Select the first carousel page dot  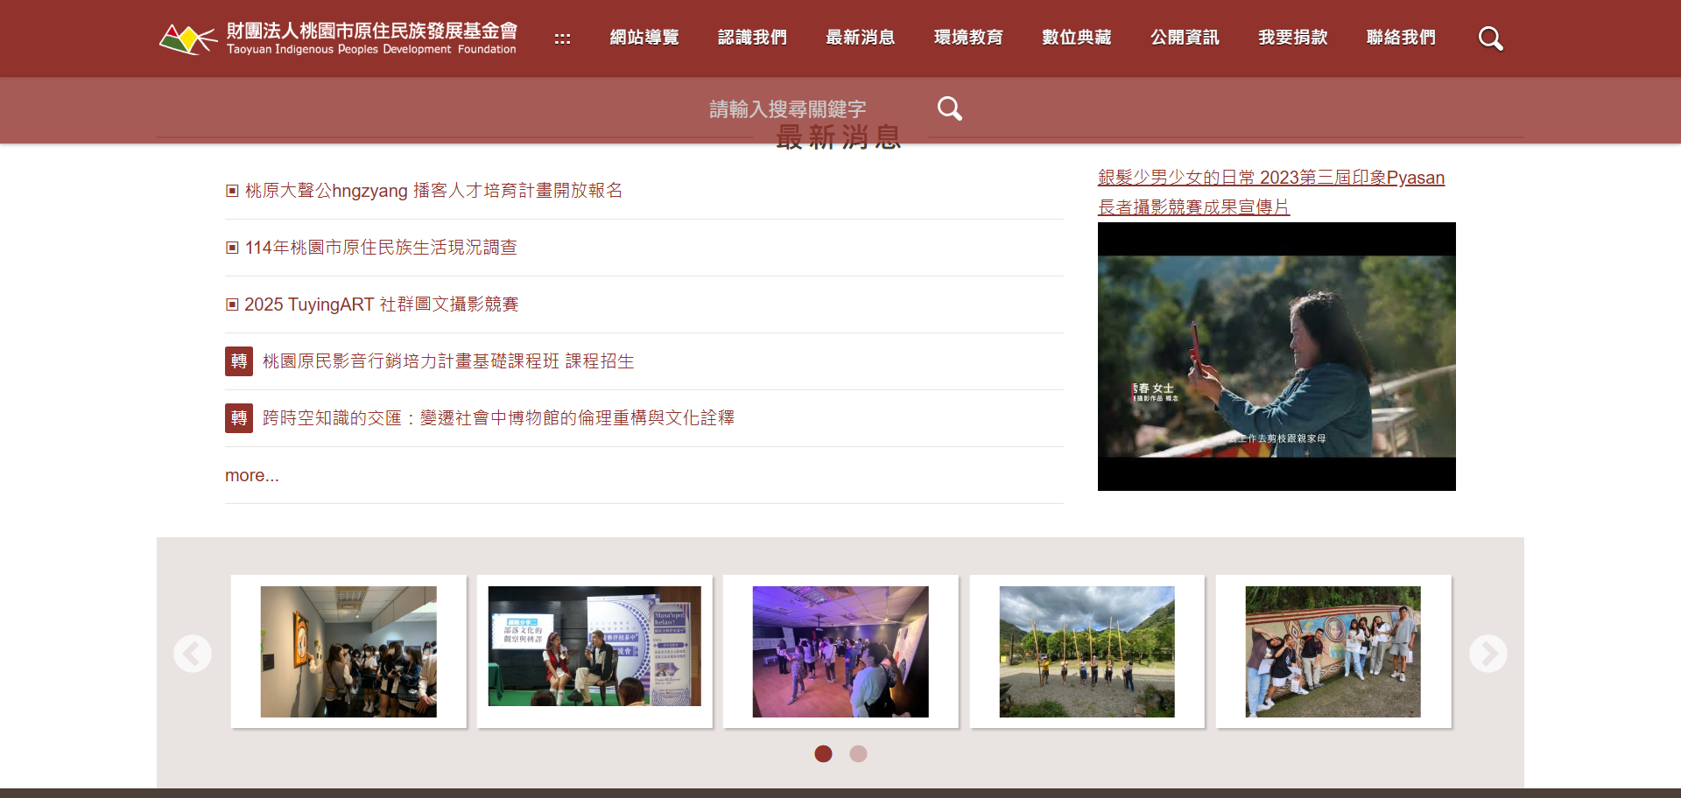click(823, 753)
